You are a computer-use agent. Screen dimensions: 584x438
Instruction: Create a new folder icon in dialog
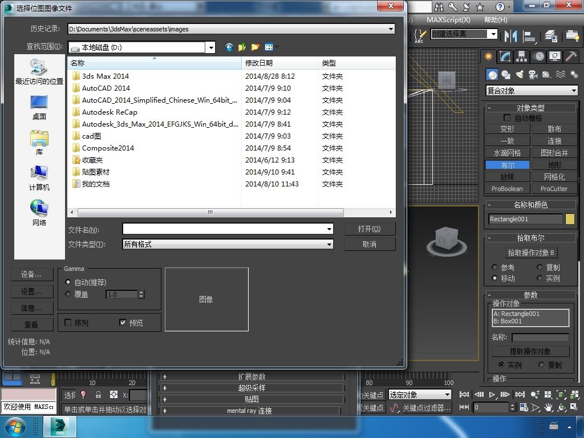255,47
